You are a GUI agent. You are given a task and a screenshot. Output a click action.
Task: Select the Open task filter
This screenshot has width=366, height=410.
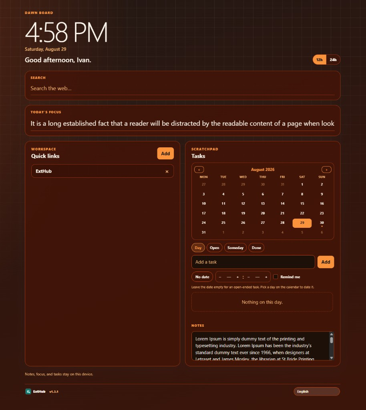pos(214,247)
